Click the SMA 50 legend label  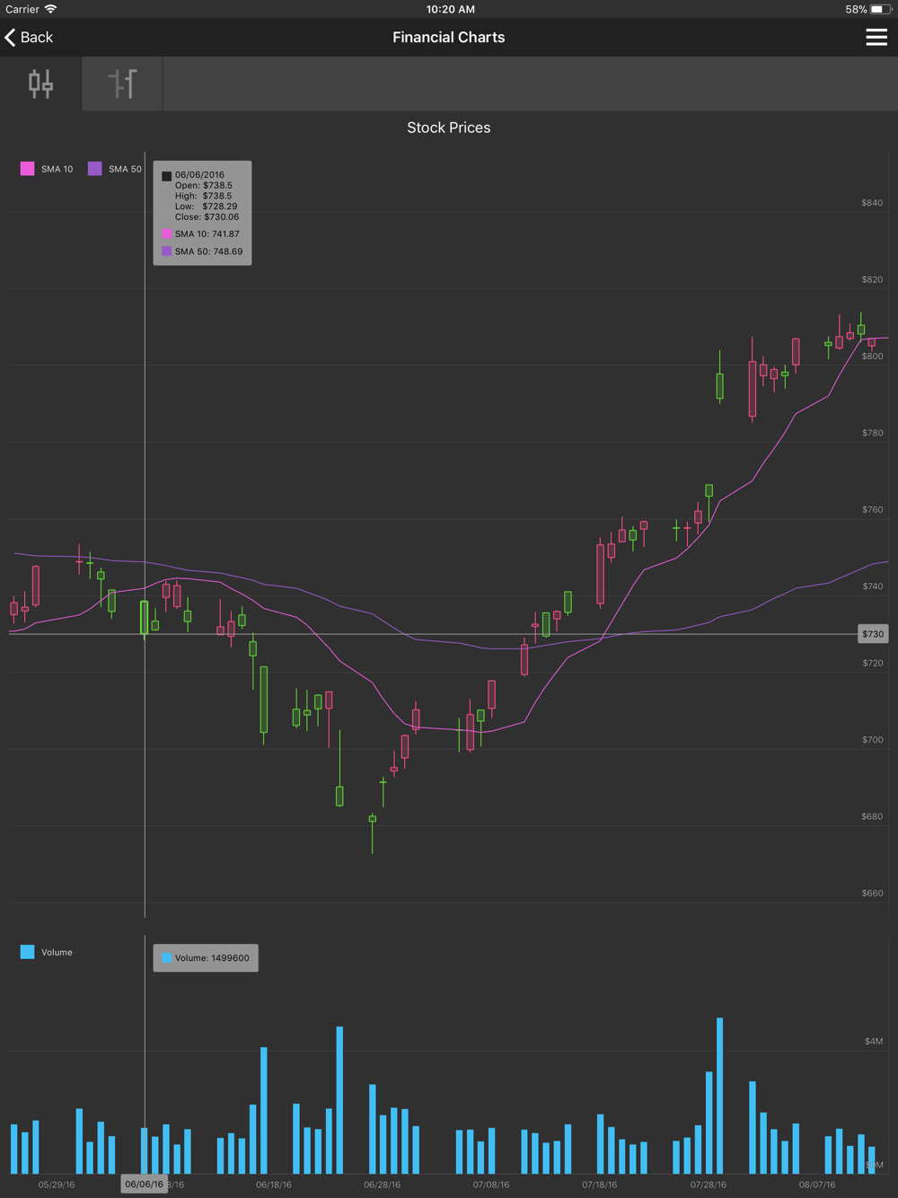coord(125,169)
